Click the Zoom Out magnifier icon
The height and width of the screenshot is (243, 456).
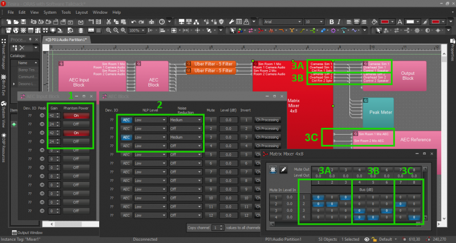coord(116,30)
